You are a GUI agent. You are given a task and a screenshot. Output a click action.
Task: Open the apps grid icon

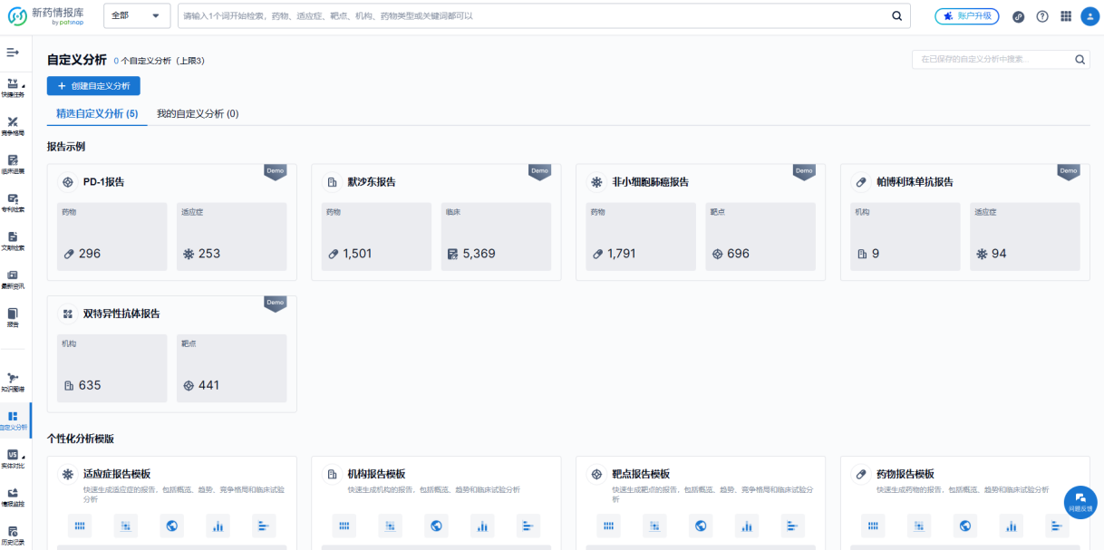[1065, 16]
